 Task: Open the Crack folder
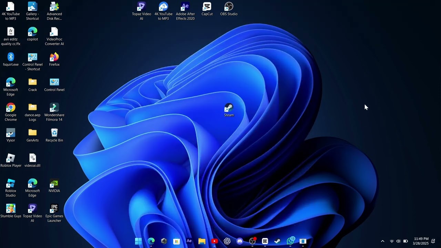coord(32,84)
